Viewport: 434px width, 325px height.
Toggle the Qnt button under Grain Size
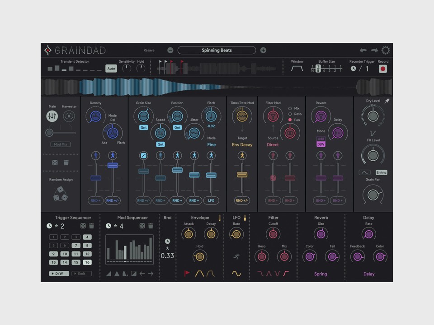pyautogui.click(x=143, y=127)
